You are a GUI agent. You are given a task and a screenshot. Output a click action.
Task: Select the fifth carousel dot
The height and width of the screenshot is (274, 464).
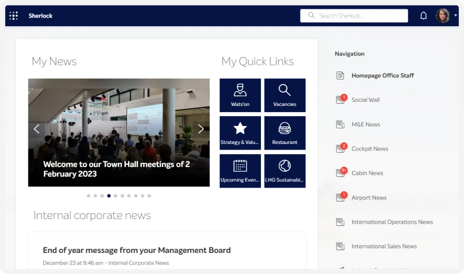(x=115, y=196)
